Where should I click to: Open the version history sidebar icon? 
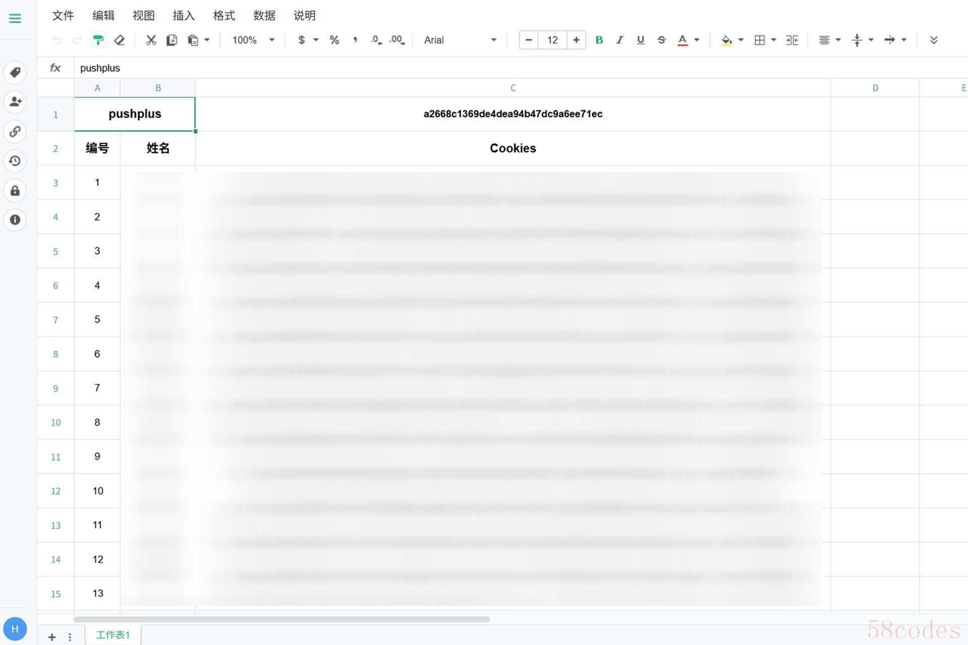(x=15, y=161)
